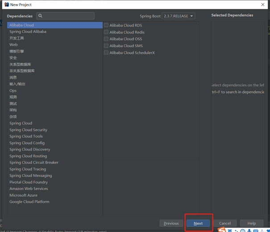Open Spring Cloud Security category
The height and width of the screenshot is (232, 270).
point(55,130)
